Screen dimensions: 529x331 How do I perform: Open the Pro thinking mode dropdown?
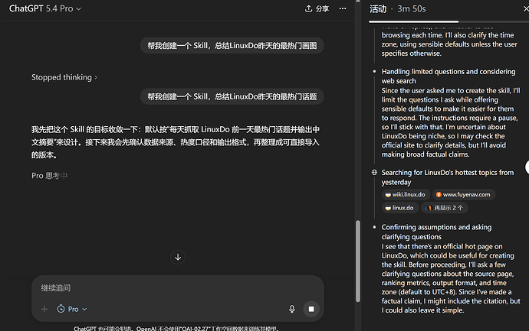(72, 309)
